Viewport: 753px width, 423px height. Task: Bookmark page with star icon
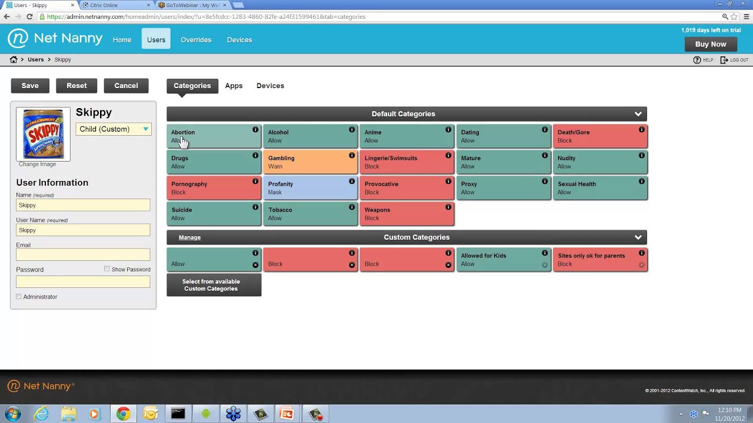(734, 16)
